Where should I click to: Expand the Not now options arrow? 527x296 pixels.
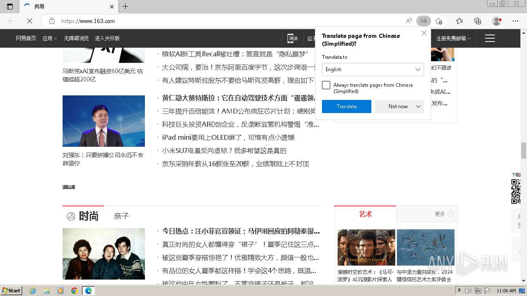pyautogui.click(x=418, y=106)
